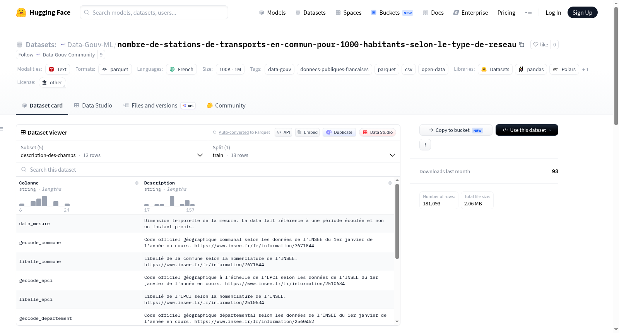Viewport: 619px width, 333px height.
Task: Click the page vertical scrollbar
Action: tap(616, 66)
